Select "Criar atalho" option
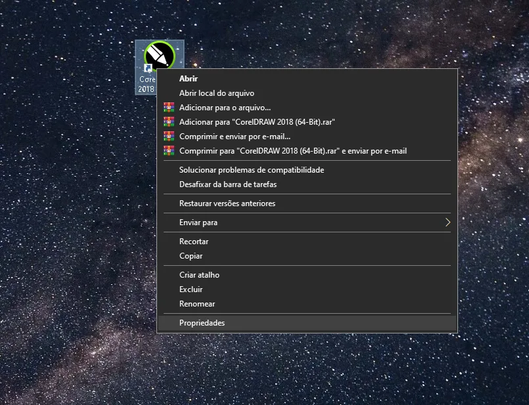 pos(199,275)
